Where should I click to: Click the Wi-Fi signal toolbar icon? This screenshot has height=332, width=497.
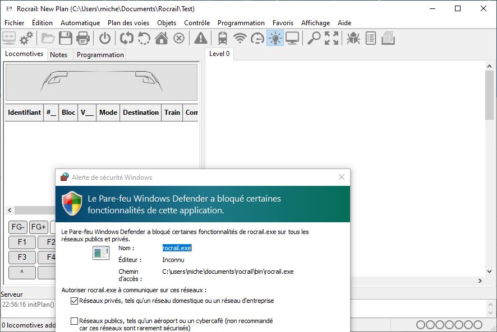click(x=240, y=38)
